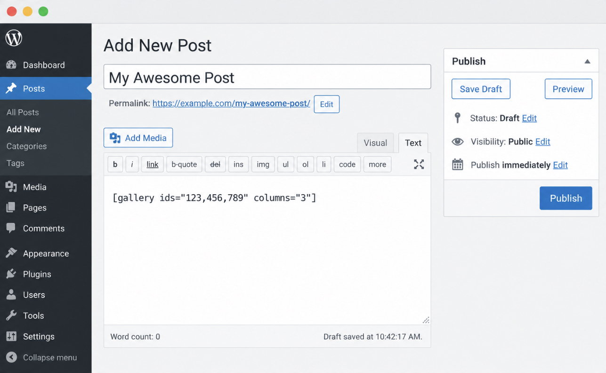
Task: Insert italic tag with i button
Action: point(132,164)
